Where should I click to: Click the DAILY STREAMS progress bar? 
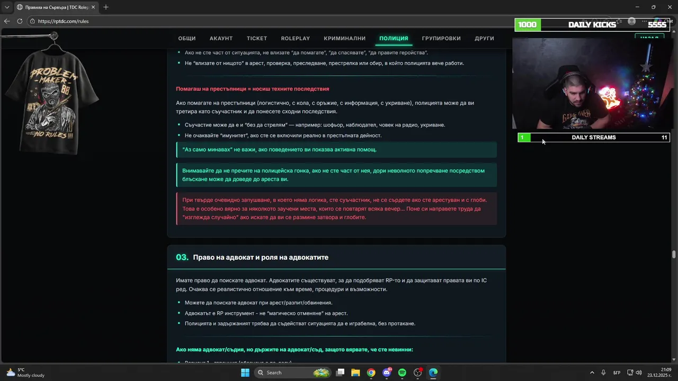pyautogui.click(x=594, y=138)
